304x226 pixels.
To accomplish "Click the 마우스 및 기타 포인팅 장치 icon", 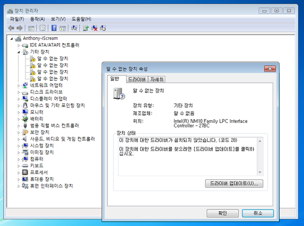I will [x=25, y=105].
